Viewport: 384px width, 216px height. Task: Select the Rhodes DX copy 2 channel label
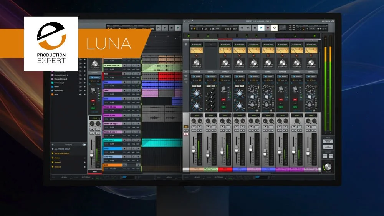tap(311, 169)
